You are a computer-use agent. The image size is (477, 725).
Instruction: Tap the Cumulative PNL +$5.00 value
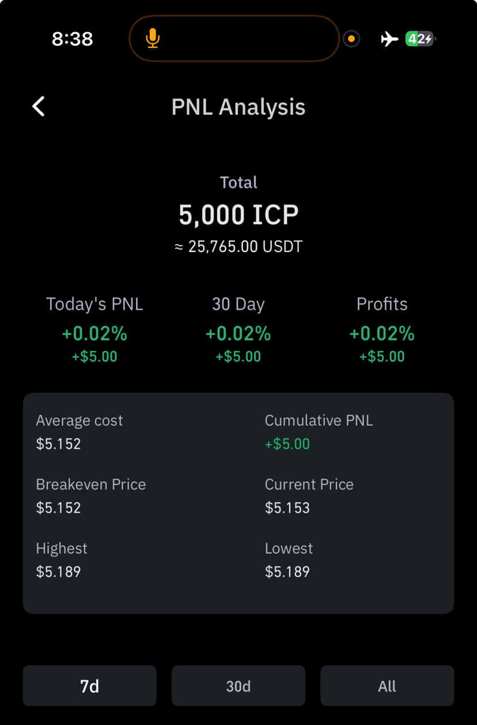(x=287, y=444)
